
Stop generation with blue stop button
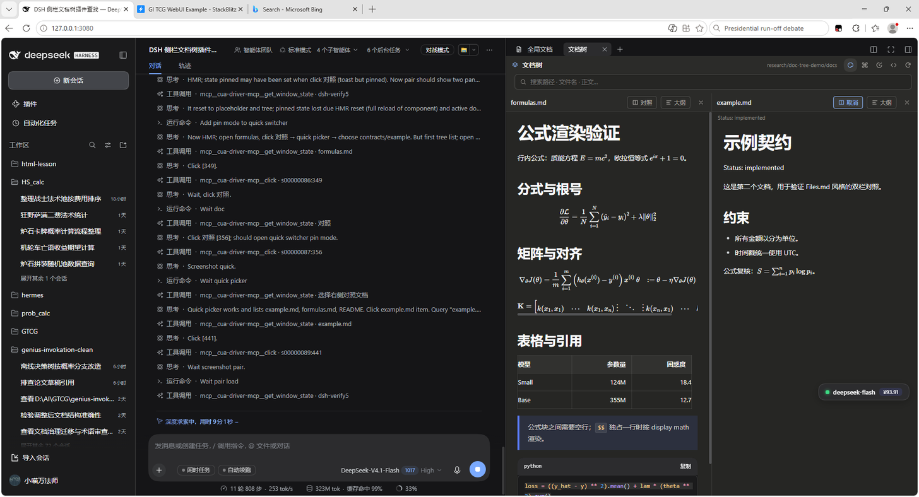[x=478, y=469]
